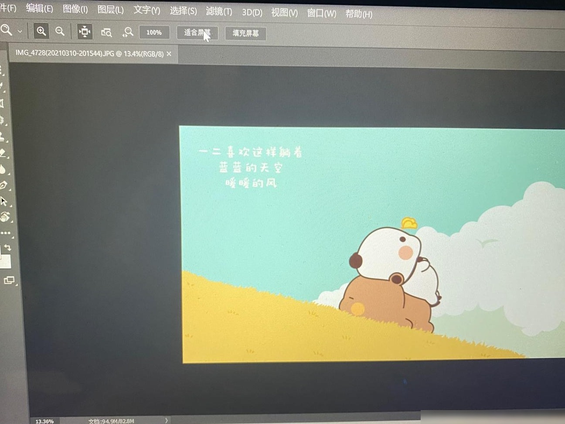The width and height of the screenshot is (565, 424).
Task: Open the 帮助(H) menu
Action: tap(359, 14)
